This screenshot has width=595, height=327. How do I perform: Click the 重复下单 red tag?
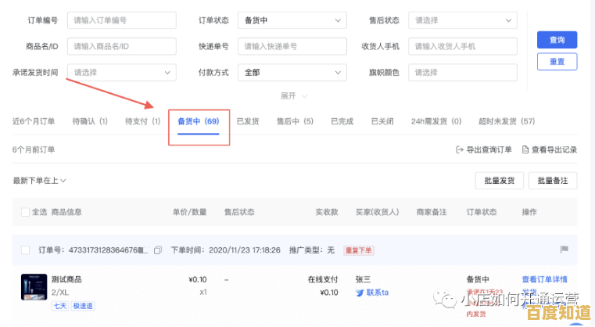click(x=359, y=250)
